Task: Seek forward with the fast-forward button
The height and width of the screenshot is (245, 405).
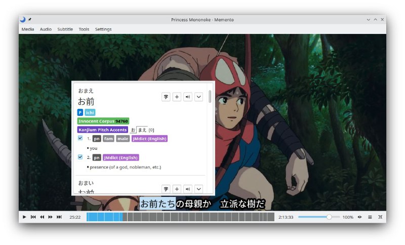Action: pyautogui.click(x=51, y=217)
